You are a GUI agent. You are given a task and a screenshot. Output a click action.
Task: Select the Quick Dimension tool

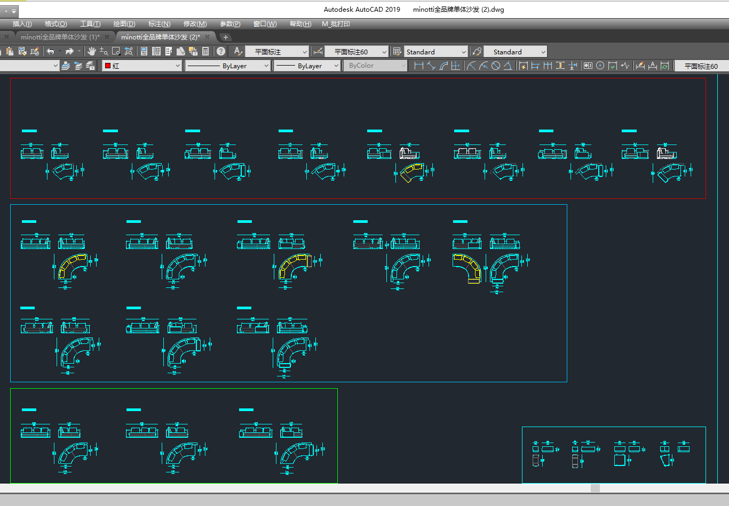click(524, 66)
